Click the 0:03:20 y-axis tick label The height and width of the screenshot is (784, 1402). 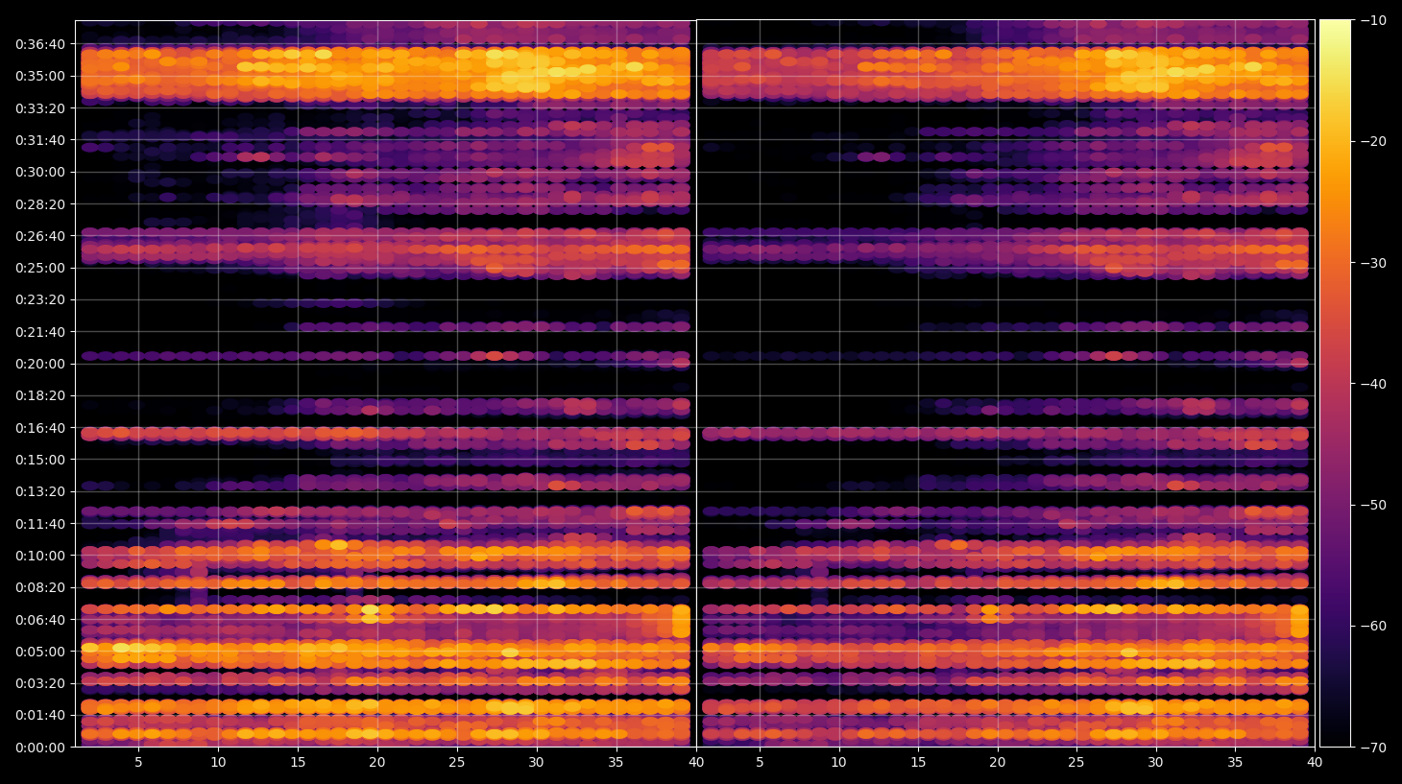[x=40, y=683]
